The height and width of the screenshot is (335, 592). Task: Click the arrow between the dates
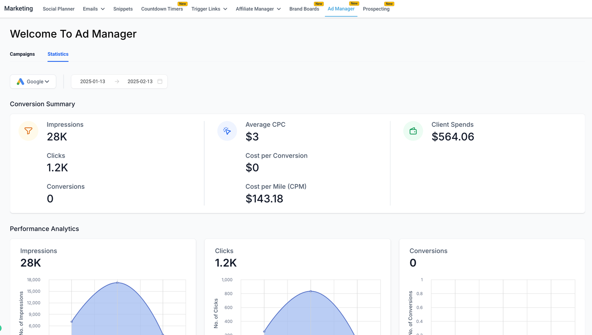coord(117,82)
